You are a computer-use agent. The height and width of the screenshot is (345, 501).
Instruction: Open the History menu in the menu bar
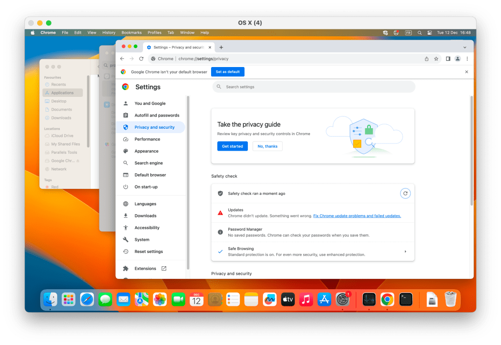click(109, 33)
